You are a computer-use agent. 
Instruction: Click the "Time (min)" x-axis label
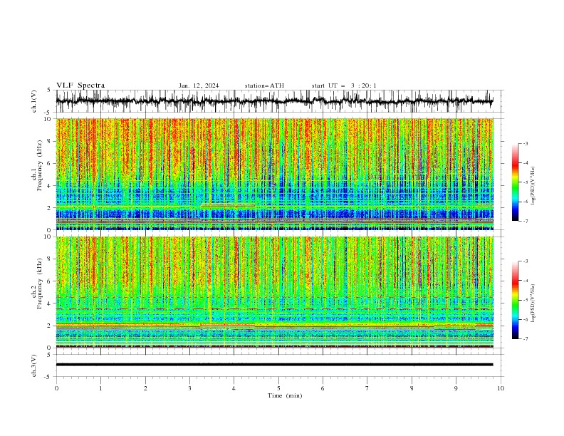coord(285,395)
